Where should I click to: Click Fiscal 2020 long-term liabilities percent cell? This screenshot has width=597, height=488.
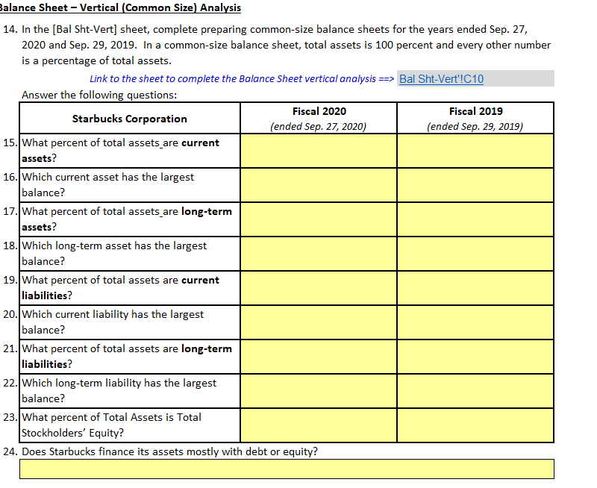pyautogui.click(x=317, y=356)
